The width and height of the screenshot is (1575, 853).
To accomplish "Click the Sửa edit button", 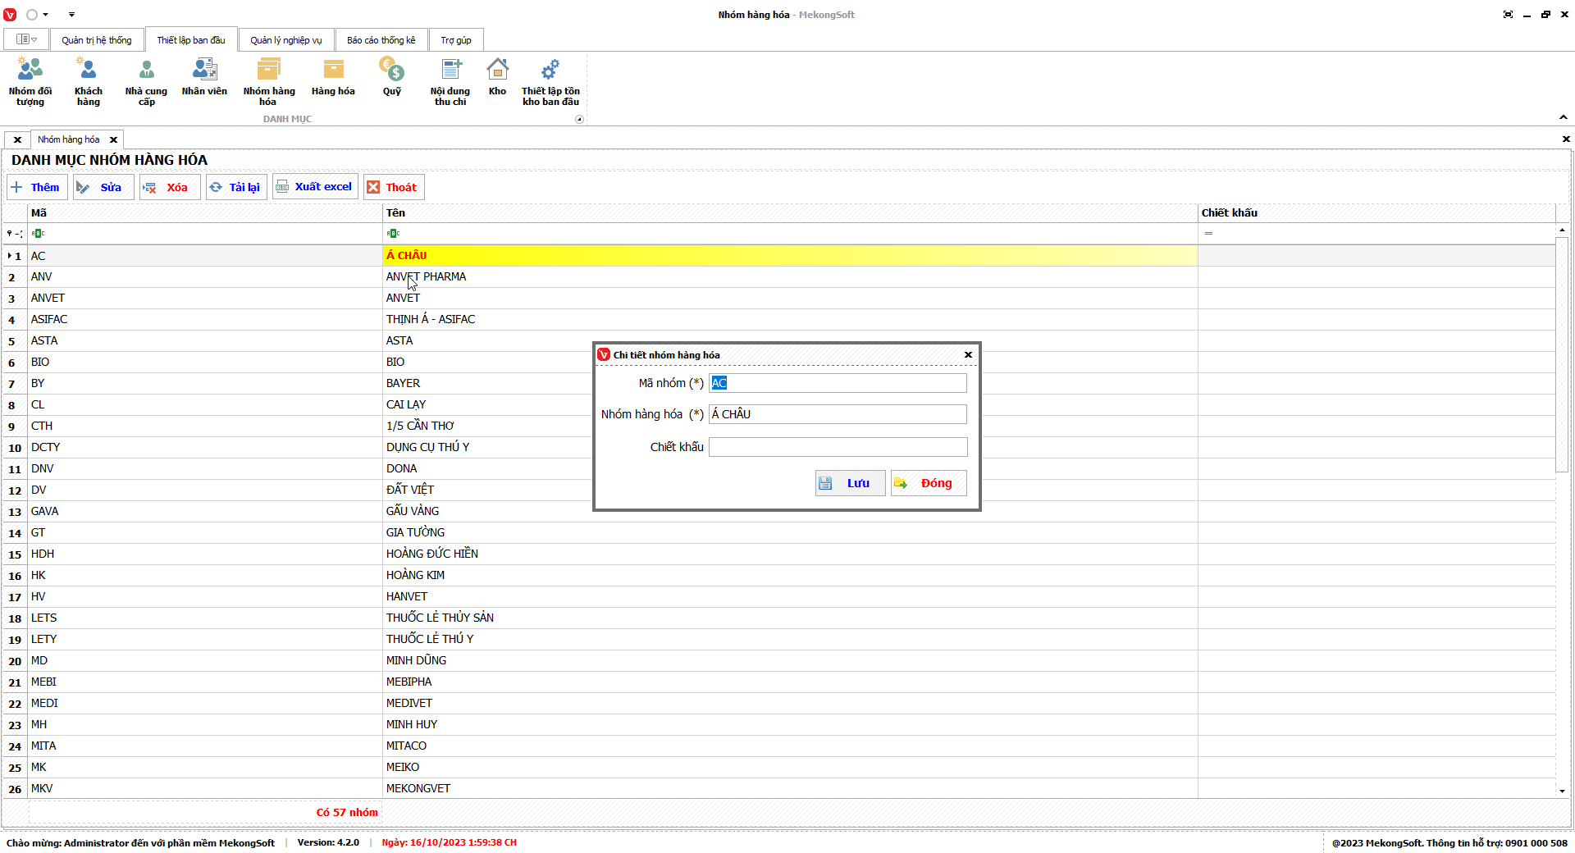I will click(x=103, y=187).
